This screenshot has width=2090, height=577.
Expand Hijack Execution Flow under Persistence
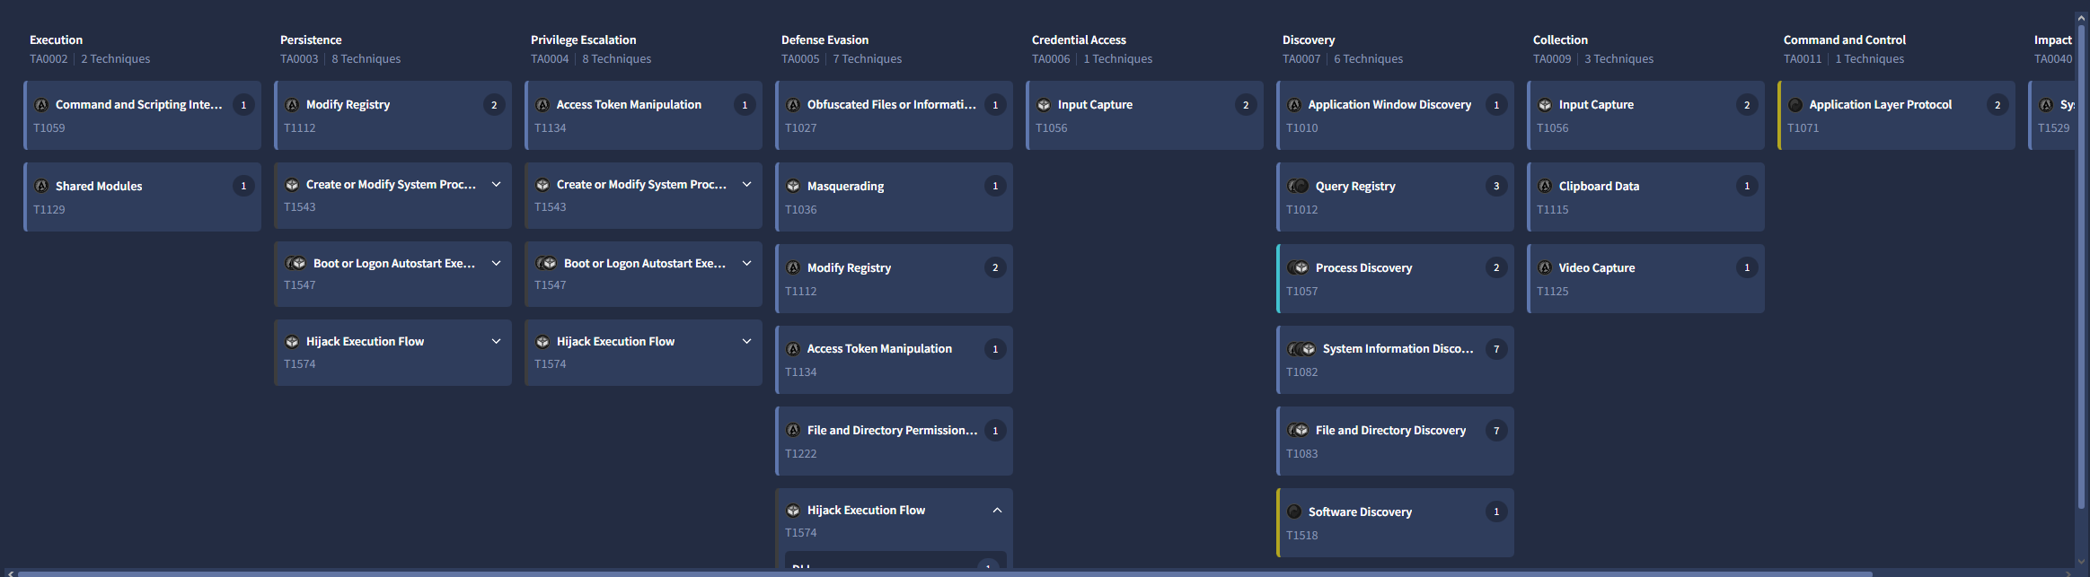pyautogui.click(x=496, y=342)
